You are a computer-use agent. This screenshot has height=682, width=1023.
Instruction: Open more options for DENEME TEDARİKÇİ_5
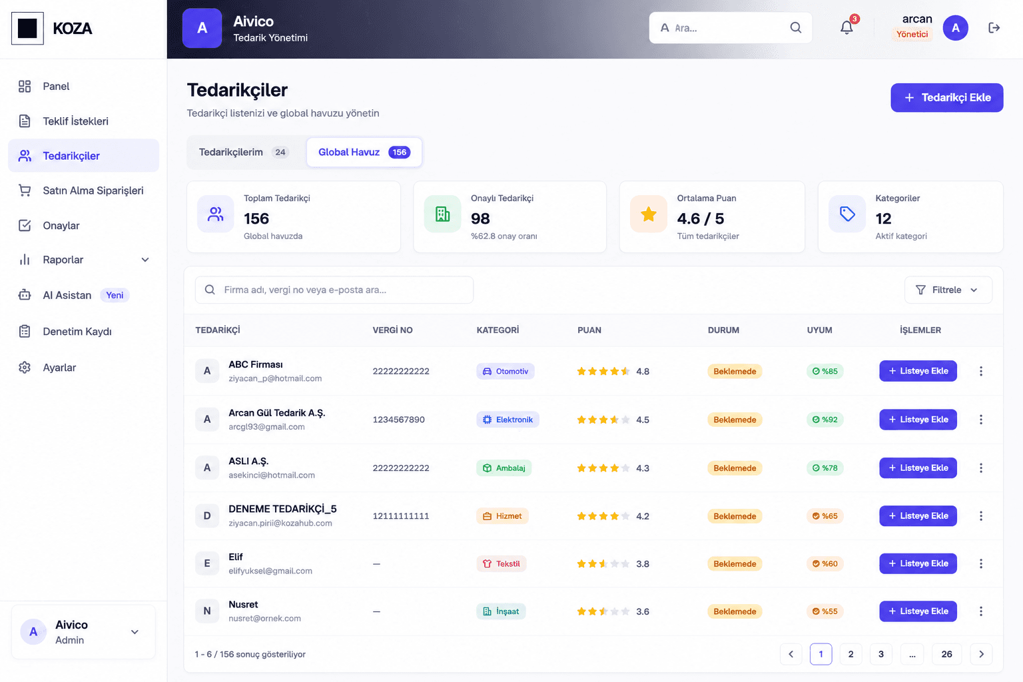coord(981,516)
